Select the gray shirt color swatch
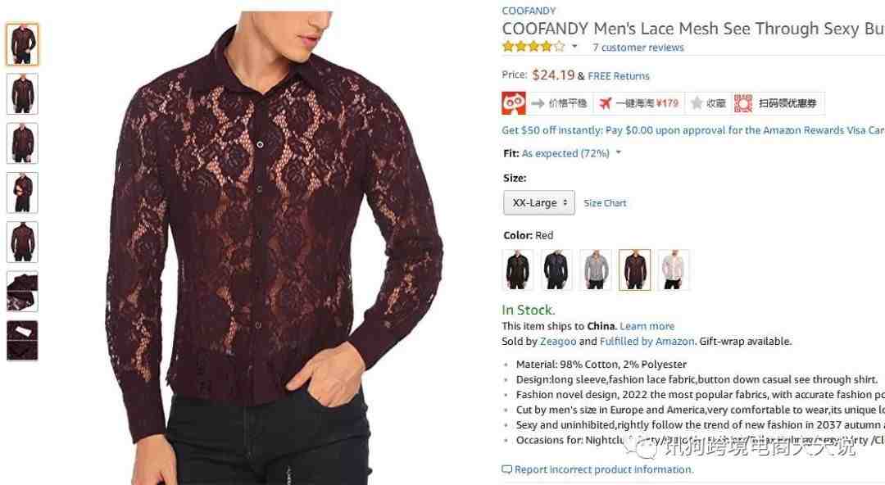Viewport: 885px width, 485px height. [x=596, y=270]
